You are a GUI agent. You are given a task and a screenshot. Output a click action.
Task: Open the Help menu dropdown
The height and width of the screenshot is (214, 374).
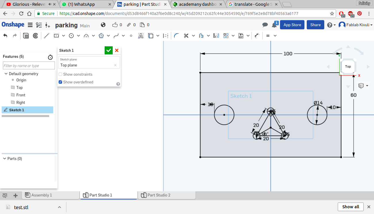click(331, 25)
